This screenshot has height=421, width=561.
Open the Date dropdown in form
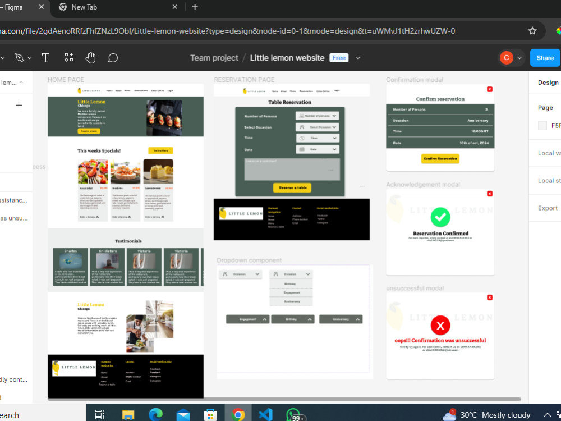[x=318, y=149]
